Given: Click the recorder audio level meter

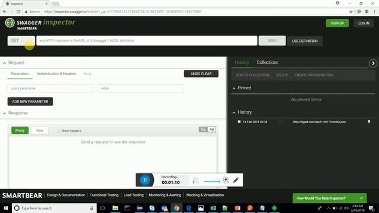Looking at the screenshot, I should point(196,180).
